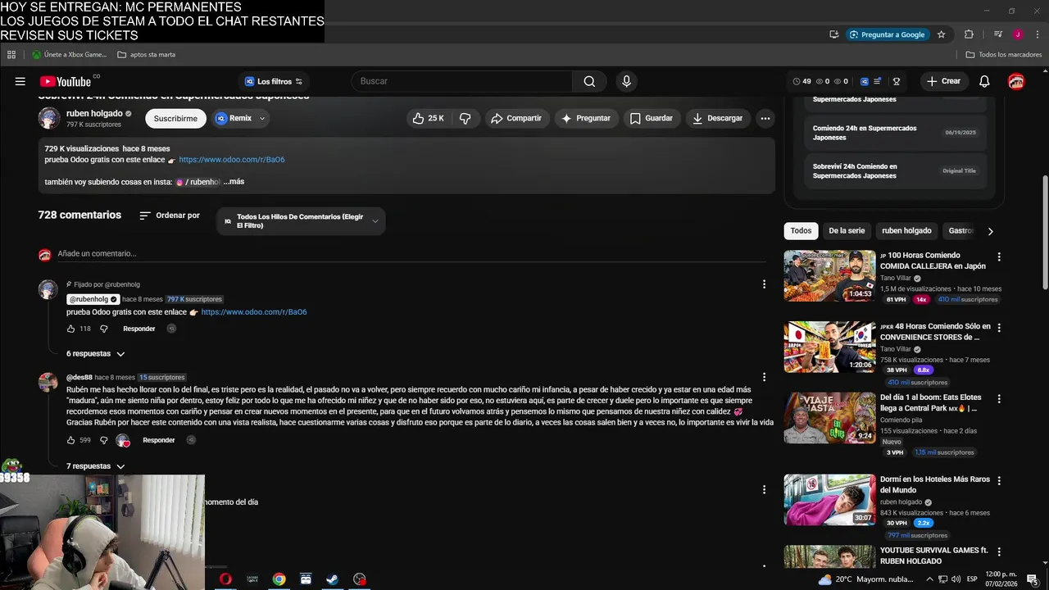Open more actions three-dot menu under video

pyautogui.click(x=765, y=118)
